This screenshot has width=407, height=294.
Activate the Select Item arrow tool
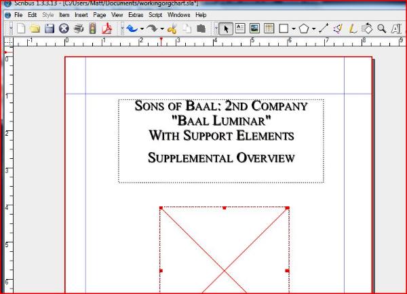tap(226, 29)
